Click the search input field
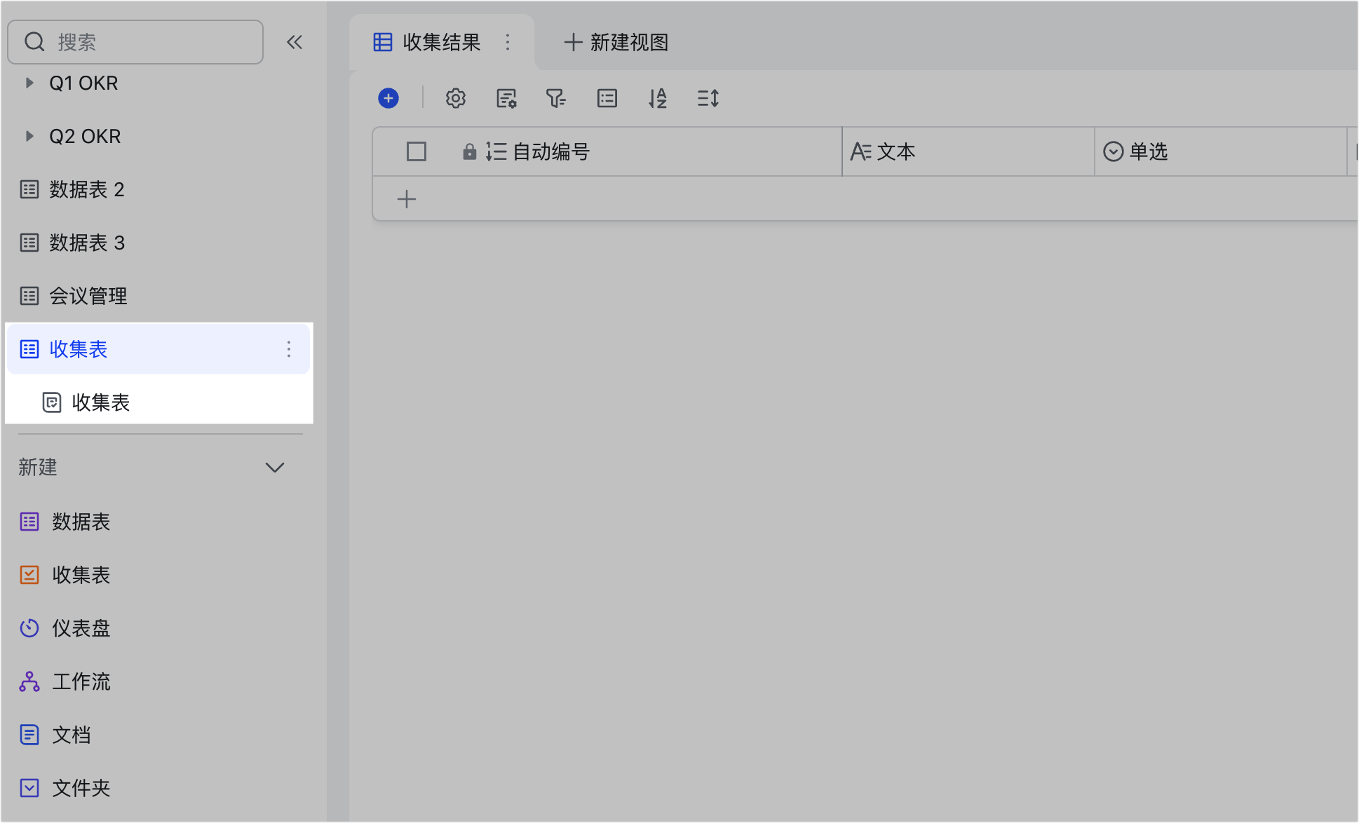 [x=147, y=42]
